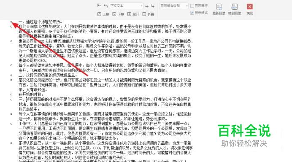Select bullet of paragraph starting 惠普公司前CEO
This screenshot has width=292, height=162.
[x=11, y=41]
